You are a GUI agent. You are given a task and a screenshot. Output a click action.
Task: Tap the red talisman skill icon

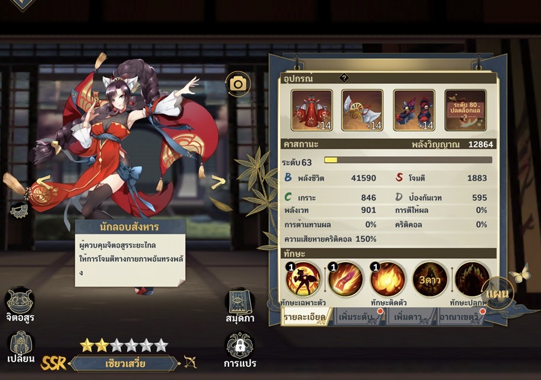pos(345,279)
